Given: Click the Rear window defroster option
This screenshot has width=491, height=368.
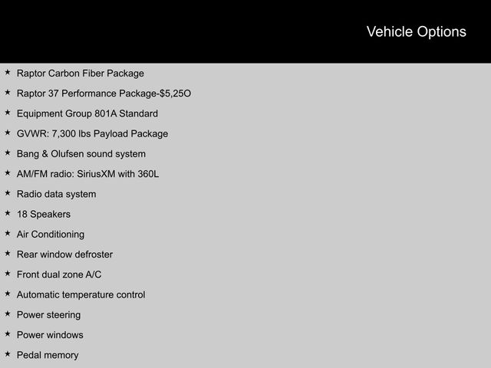Looking at the screenshot, I should coord(64,255).
